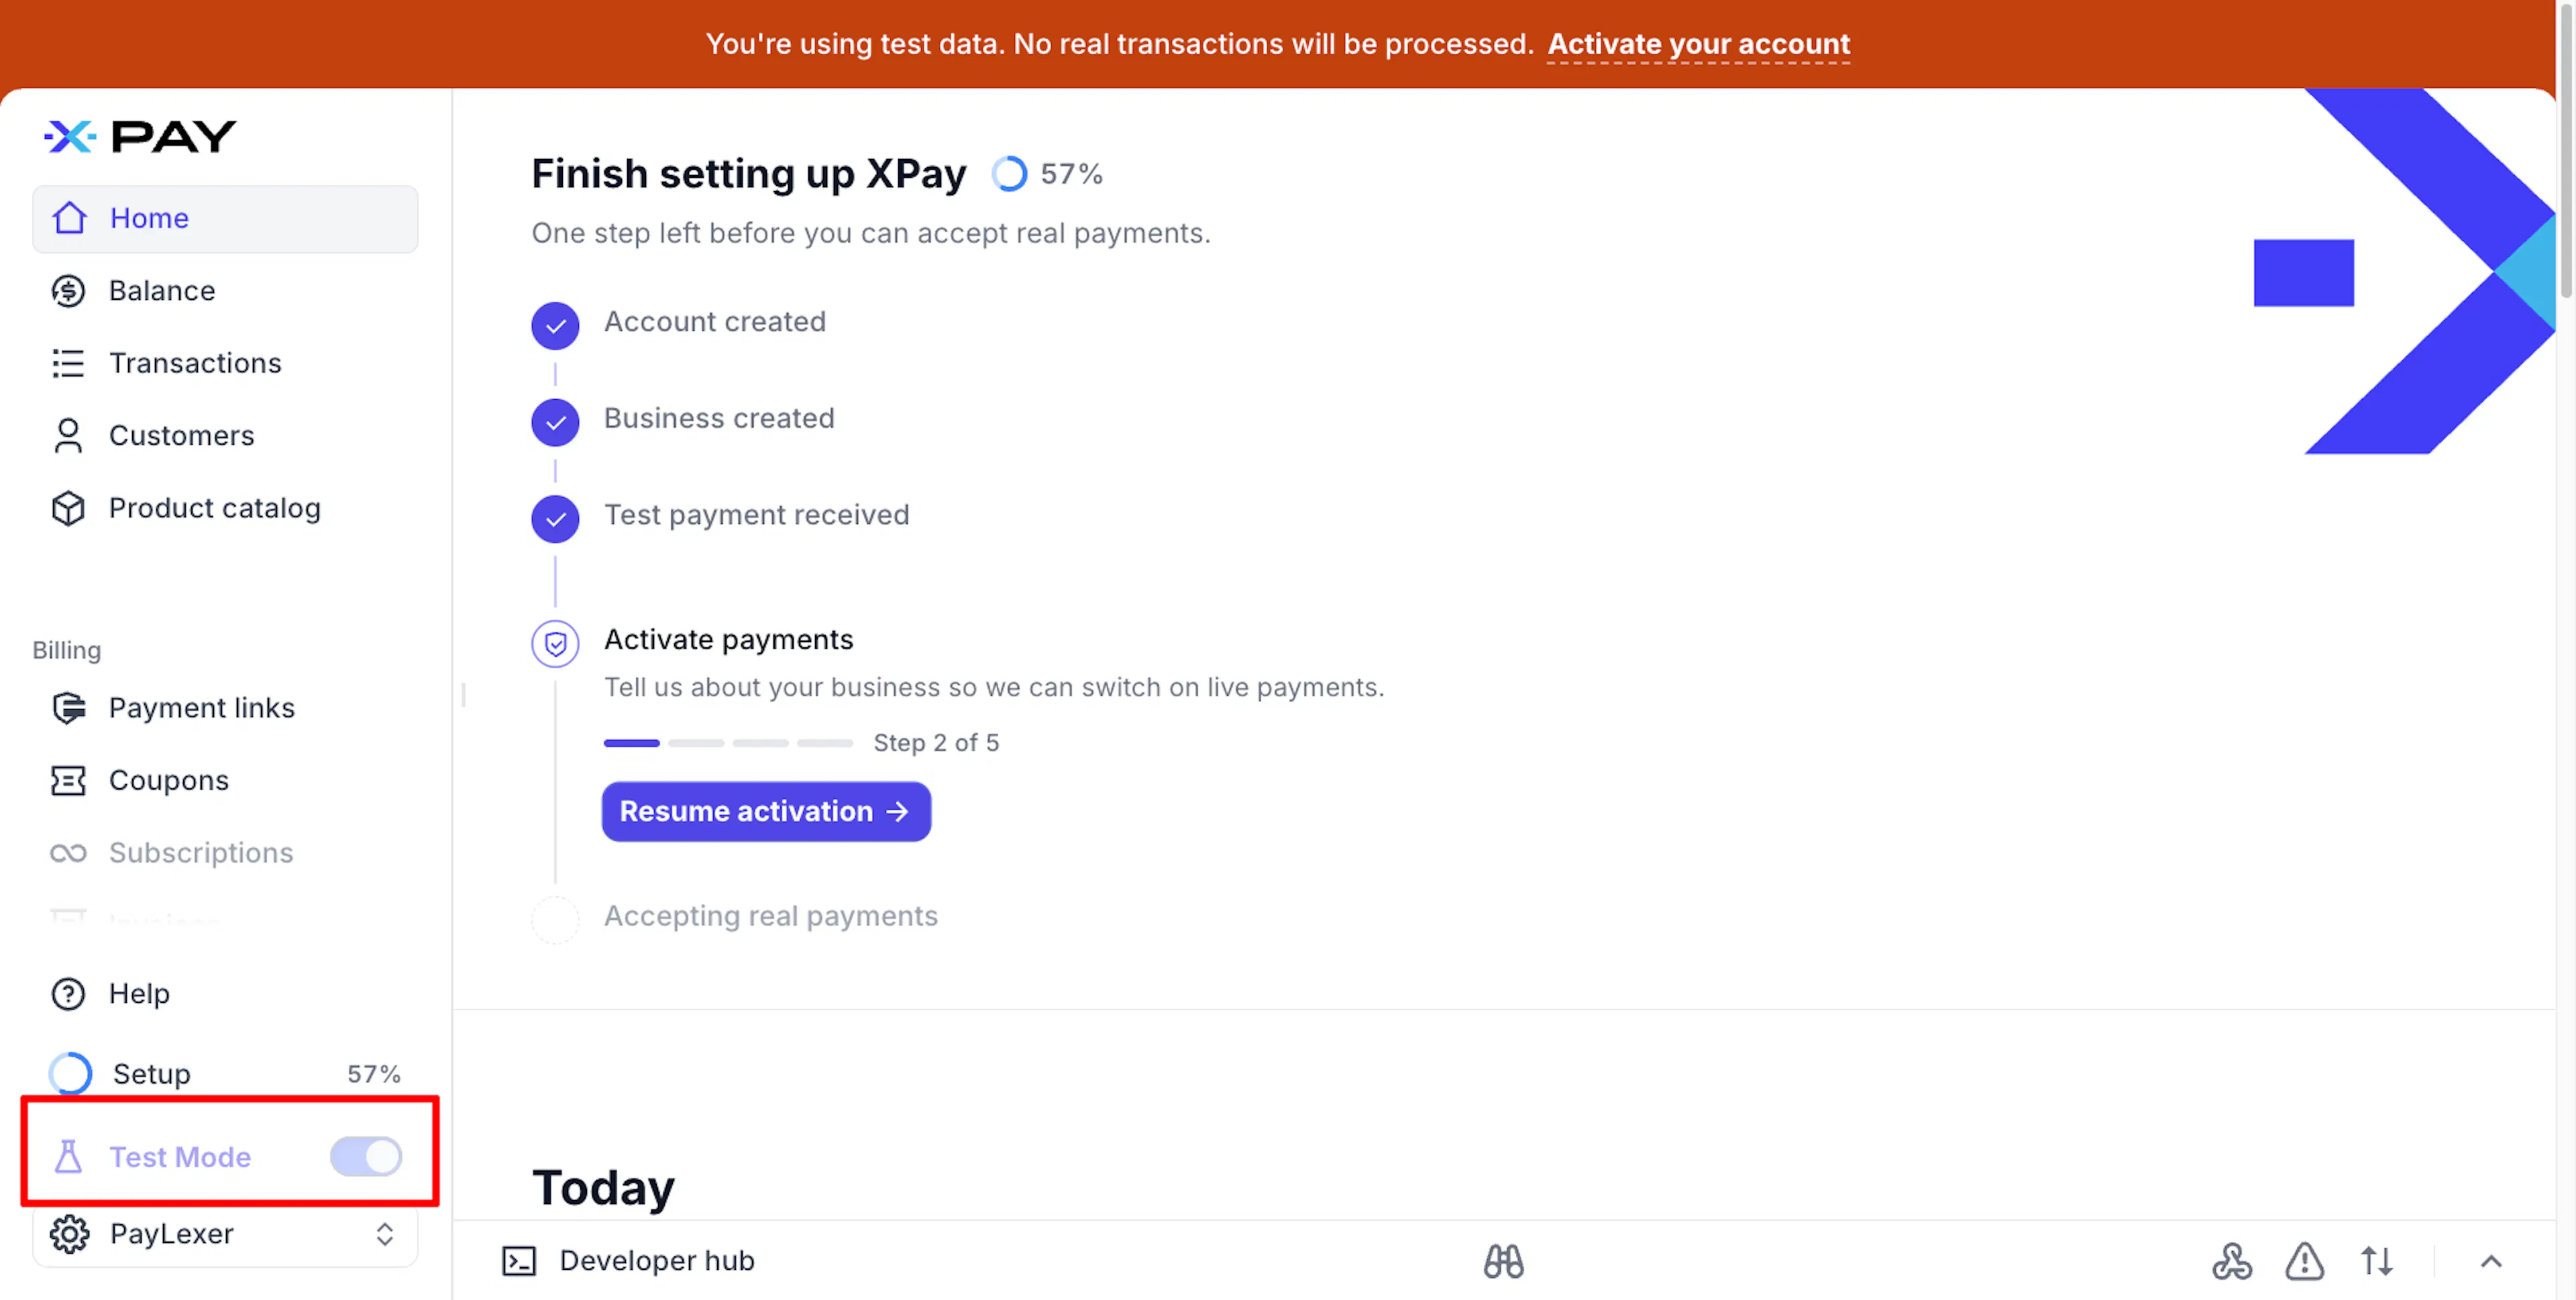The height and width of the screenshot is (1300, 2576).
Task: Click the up-down arrows requests icon
Action: [2377, 1261]
